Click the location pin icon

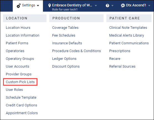click(x=50, y=6)
